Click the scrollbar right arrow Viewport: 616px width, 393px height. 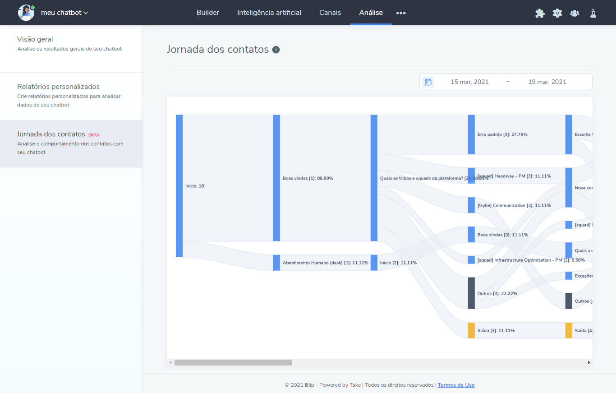(x=588, y=362)
